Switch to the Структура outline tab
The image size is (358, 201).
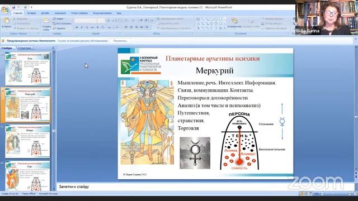click(x=24, y=48)
